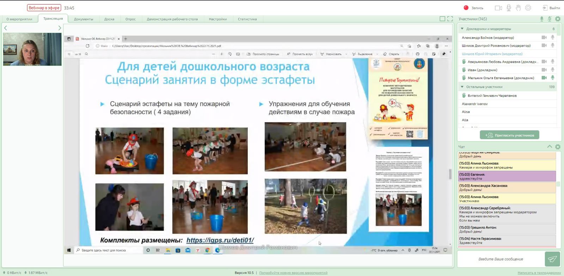Collapse the chat panel chevron
This screenshot has height=276, width=564.
(x=550, y=146)
